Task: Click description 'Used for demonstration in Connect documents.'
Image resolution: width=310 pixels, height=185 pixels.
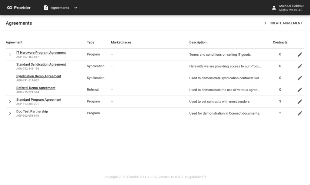Action: 224,113
